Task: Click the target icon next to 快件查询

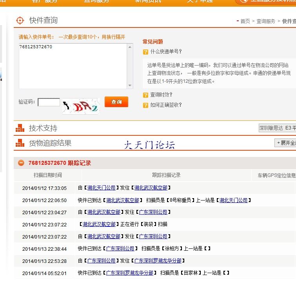Action: point(20,20)
